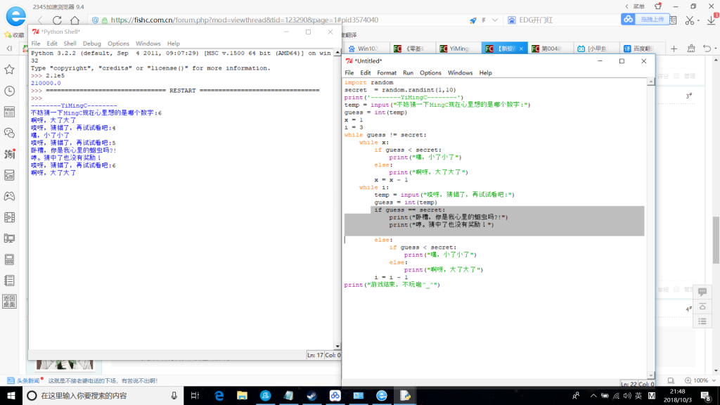Image resolution: width=720 pixels, height=405 pixels.
Task: Expand the screenshot tool dropdown arrow
Action: coord(698,20)
